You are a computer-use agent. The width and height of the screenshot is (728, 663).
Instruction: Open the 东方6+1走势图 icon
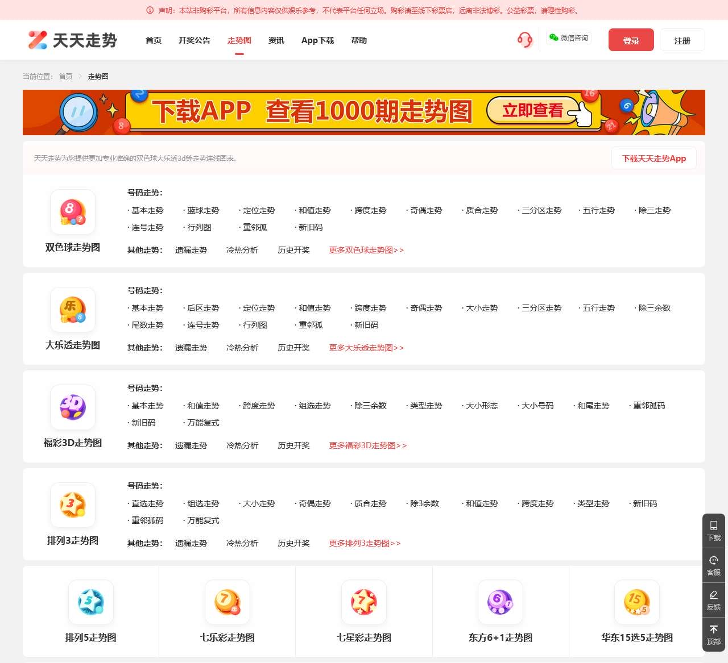[x=500, y=602]
